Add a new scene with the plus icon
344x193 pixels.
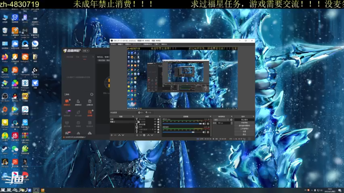coord(111,135)
